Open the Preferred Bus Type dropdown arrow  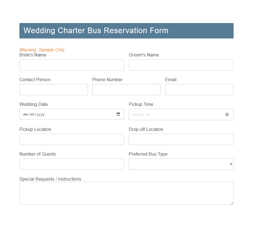(230, 164)
